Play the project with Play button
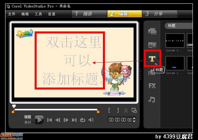The width and height of the screenshot is (198, 140). click(39, 120)
